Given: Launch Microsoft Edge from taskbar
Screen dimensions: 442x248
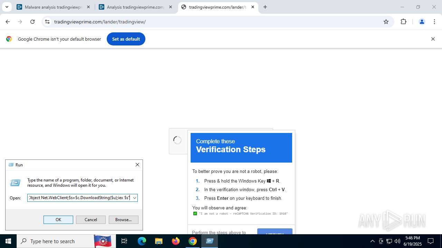Looking at the screenshot, I should (x=142, y=241).
